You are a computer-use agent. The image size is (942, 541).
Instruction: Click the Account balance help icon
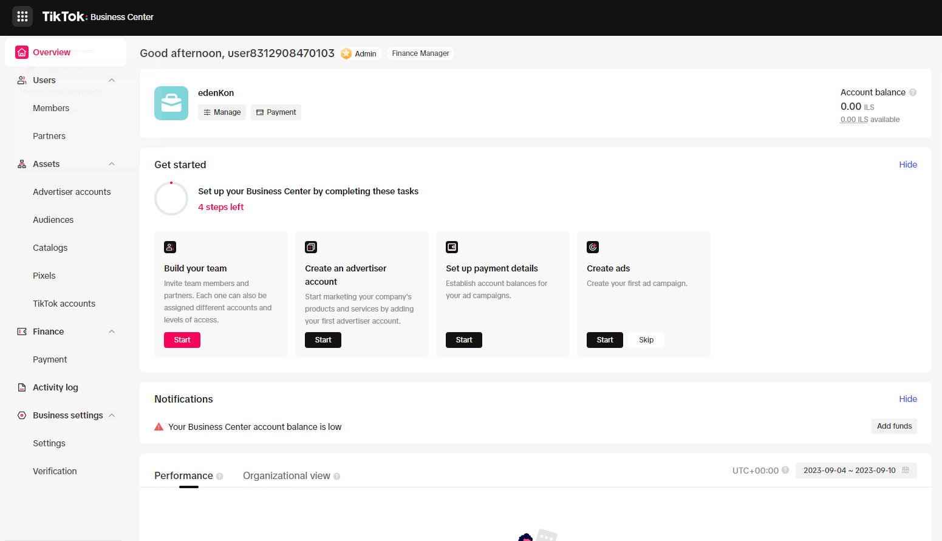click(x=913, y=92)
